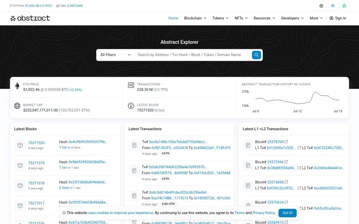Open external link icon beside Block# 25577696
Viewport: 359px width, 224px height.
[286, 162]
